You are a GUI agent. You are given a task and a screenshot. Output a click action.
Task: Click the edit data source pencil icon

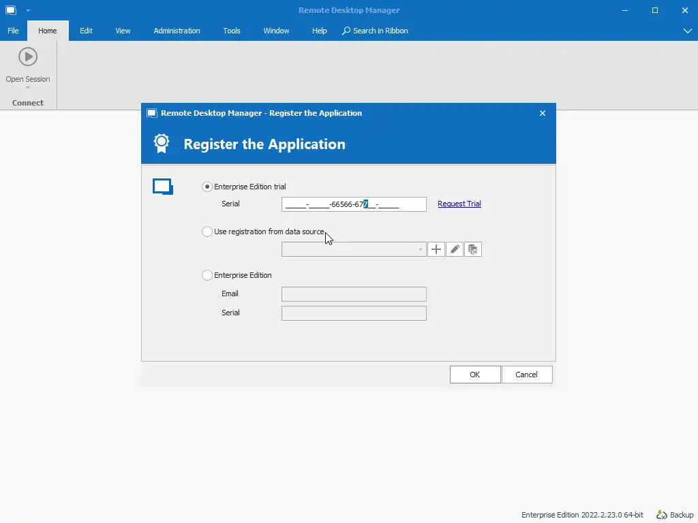(x=455, y=249)
